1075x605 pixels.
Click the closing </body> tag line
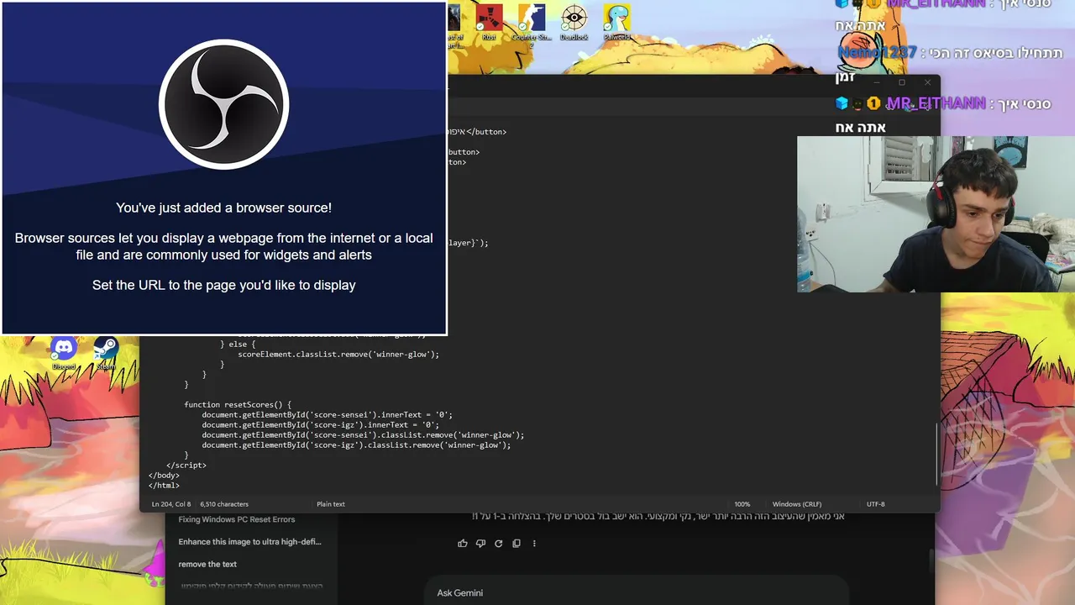click(164, 476)
